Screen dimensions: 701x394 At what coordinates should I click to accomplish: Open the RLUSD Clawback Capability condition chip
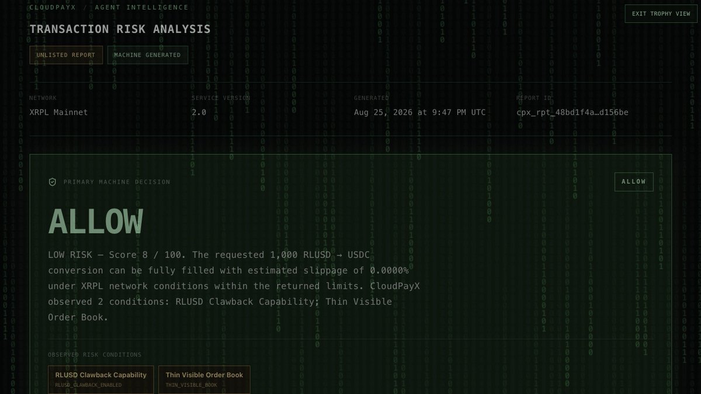[x=100, y=379]
